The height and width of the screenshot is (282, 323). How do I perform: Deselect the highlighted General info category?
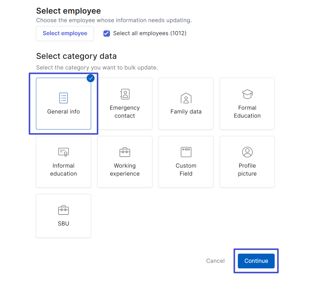coord(63,103)
